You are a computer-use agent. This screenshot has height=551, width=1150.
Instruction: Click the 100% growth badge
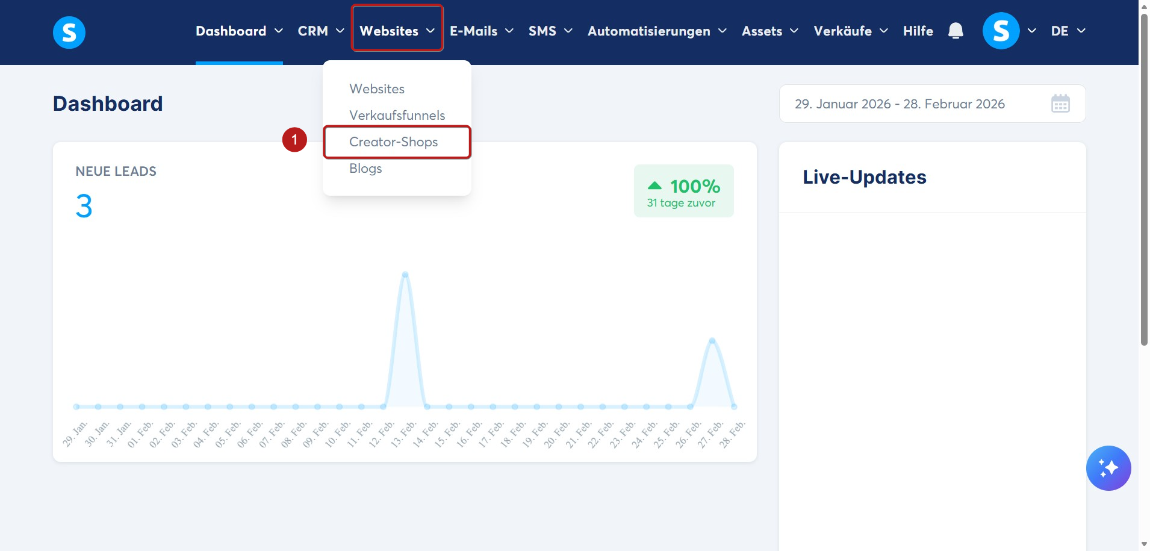pos(684,191)
